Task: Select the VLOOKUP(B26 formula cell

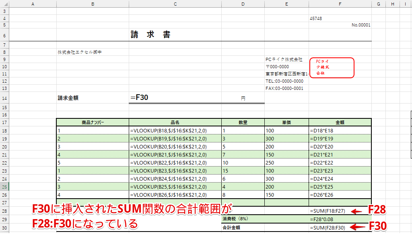Action: 175,195
